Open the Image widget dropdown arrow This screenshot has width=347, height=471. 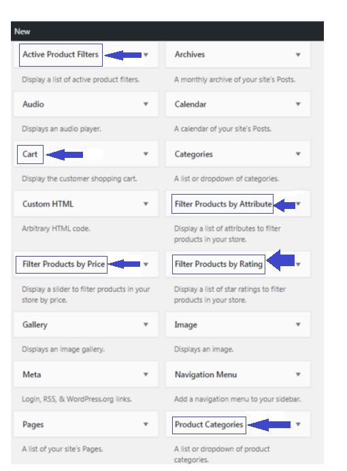click(x=298, y=325)
